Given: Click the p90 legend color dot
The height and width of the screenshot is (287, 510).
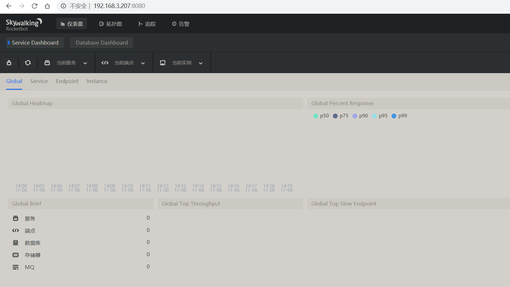Looking at the screenshot, I should pos(355,116).
